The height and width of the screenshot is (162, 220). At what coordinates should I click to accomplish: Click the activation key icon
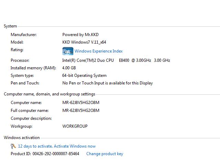[13, 146]
